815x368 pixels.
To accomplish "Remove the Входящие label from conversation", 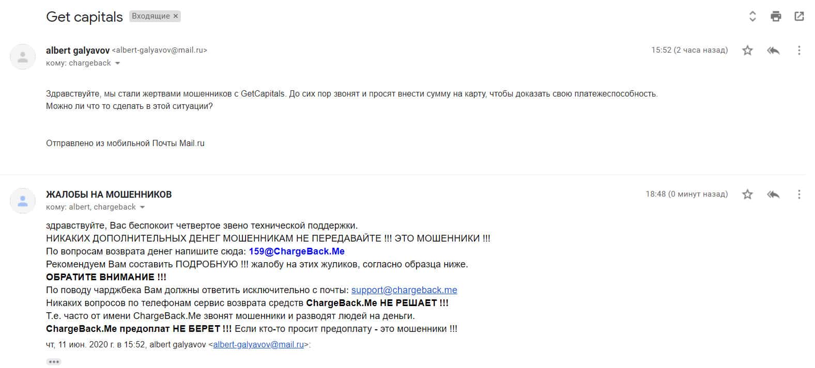I will click(x=176, y=17).
